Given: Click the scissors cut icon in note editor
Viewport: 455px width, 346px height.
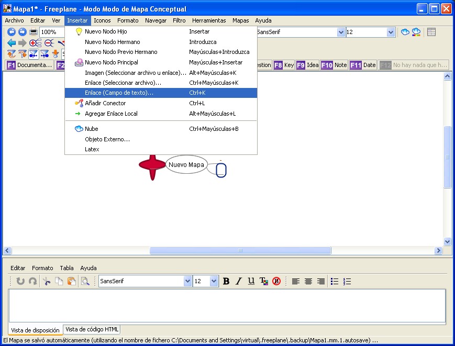Looking at the screenshot, I should click(47, 281).
